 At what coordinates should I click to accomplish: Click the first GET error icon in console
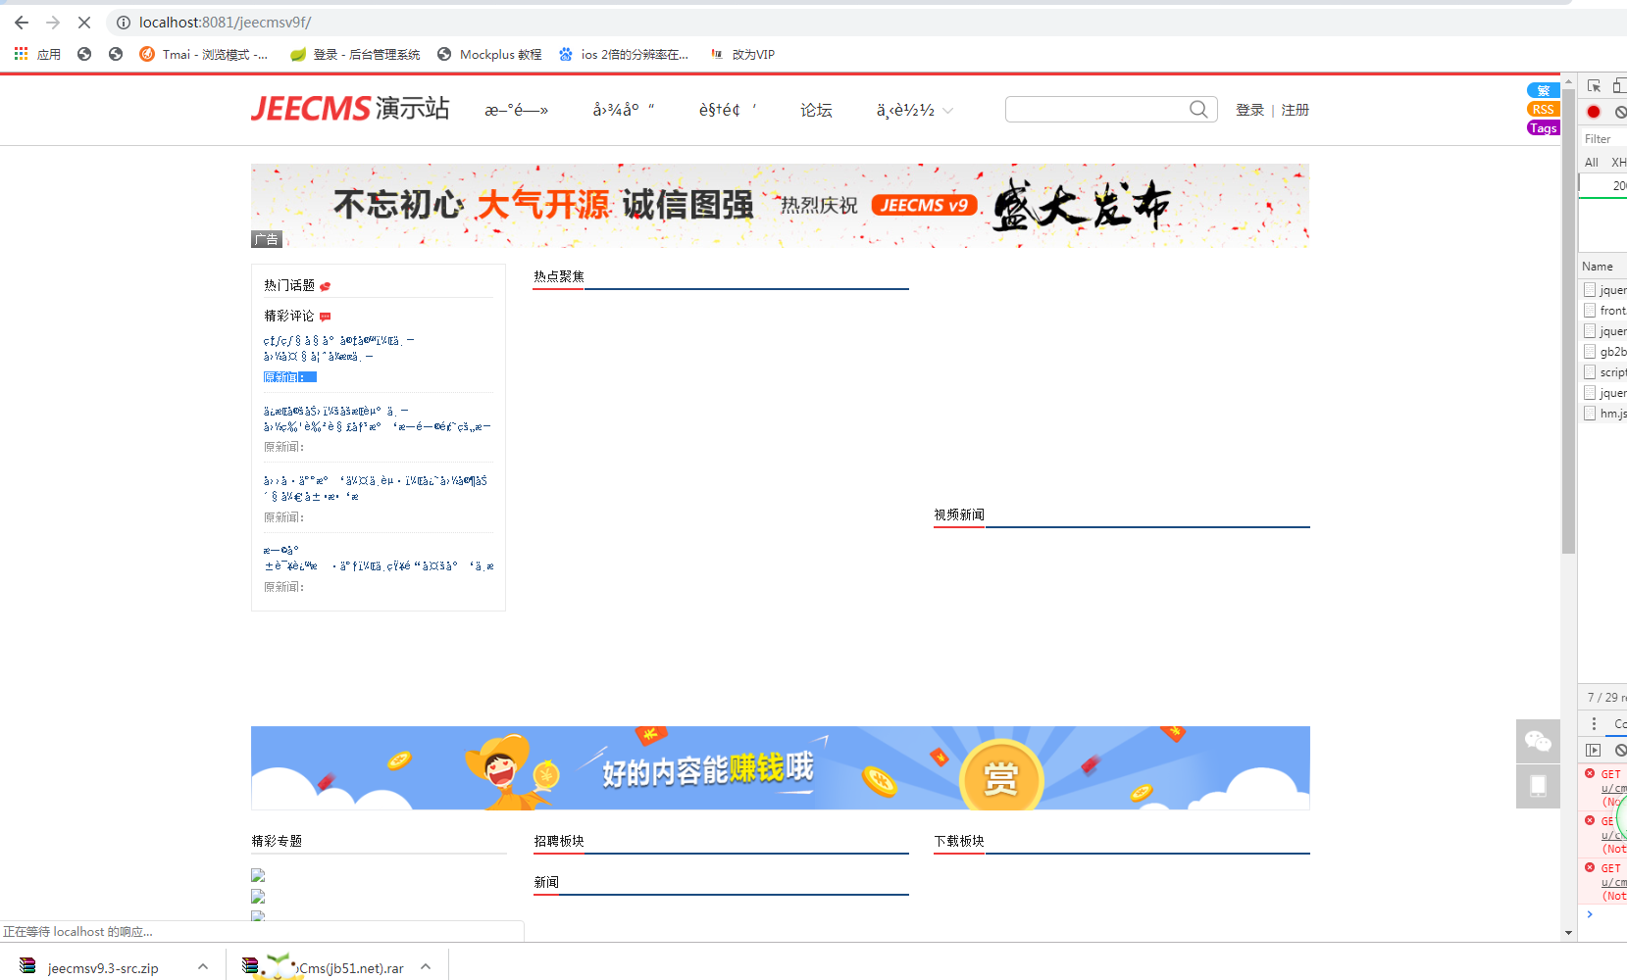(1590, 774)
